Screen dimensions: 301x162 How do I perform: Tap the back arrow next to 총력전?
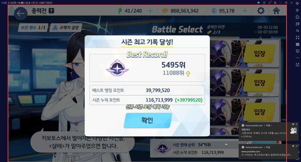(20, 13)
